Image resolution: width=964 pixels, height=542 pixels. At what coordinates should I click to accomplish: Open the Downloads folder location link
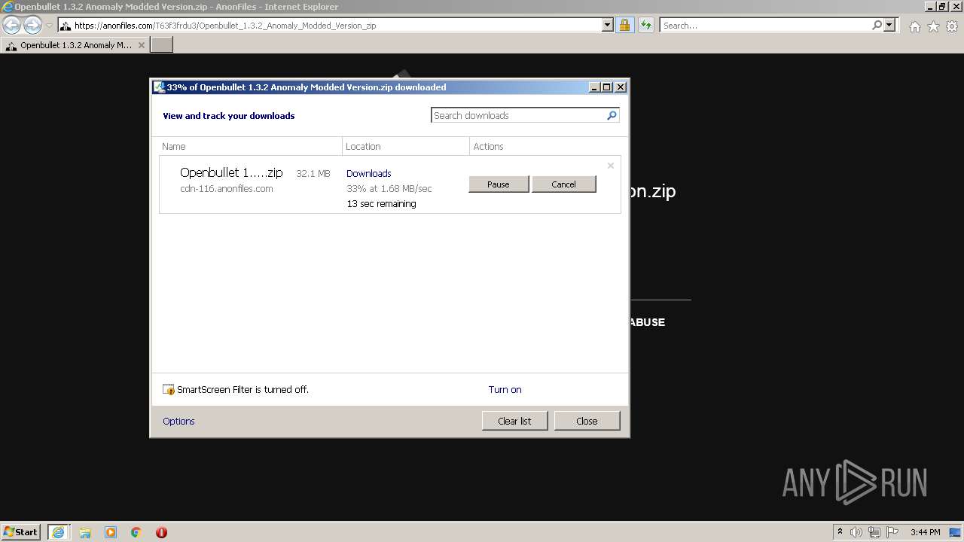pyautogui.click(x=369, y=173)
